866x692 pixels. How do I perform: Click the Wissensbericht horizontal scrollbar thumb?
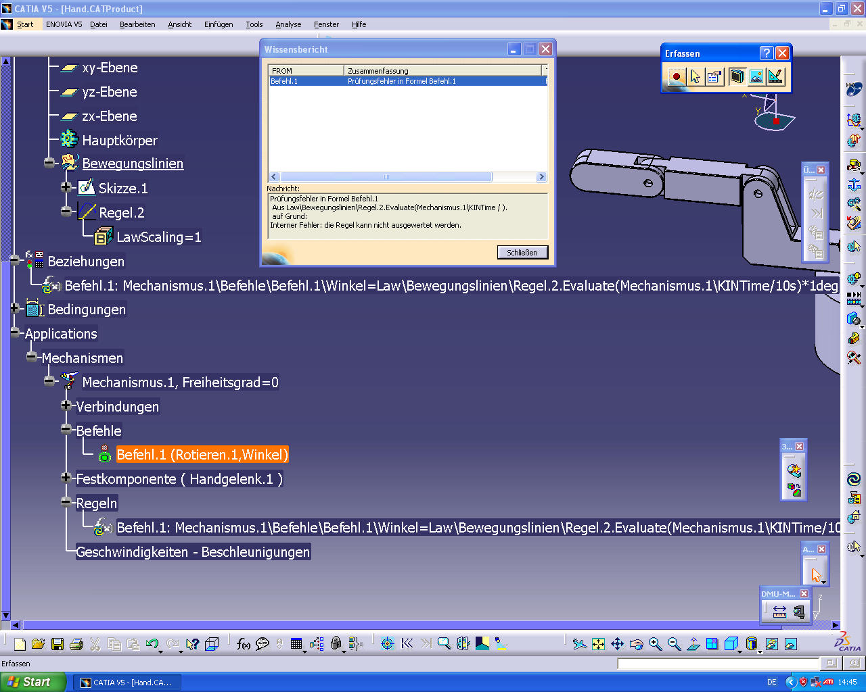[386, 177]
